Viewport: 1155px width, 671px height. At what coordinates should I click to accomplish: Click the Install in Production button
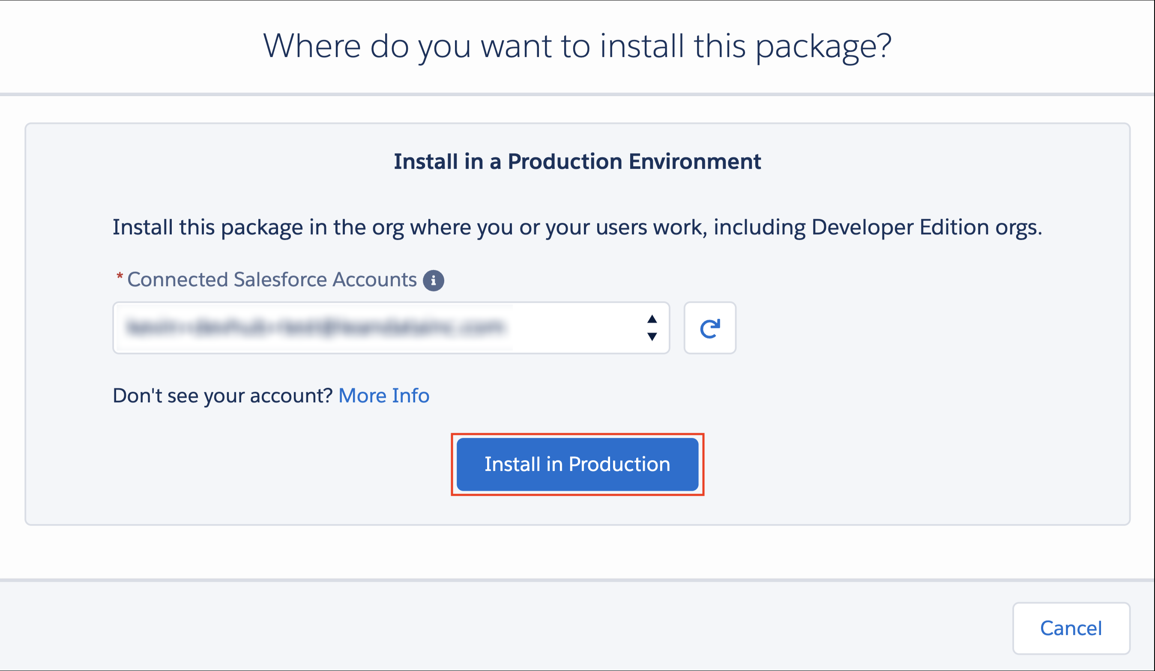(577, 464)
